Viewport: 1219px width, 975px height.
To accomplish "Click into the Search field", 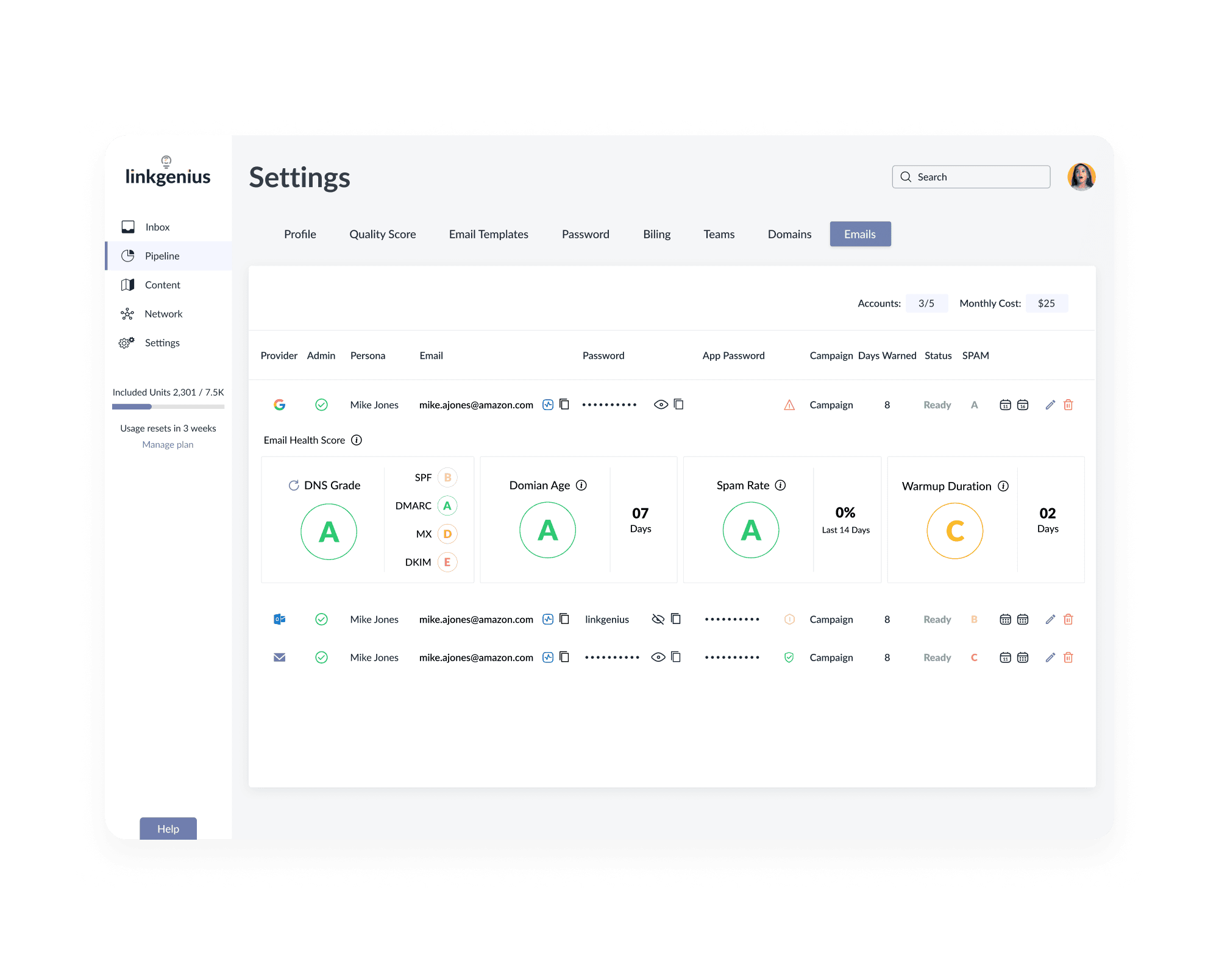I will click(971, 177).
